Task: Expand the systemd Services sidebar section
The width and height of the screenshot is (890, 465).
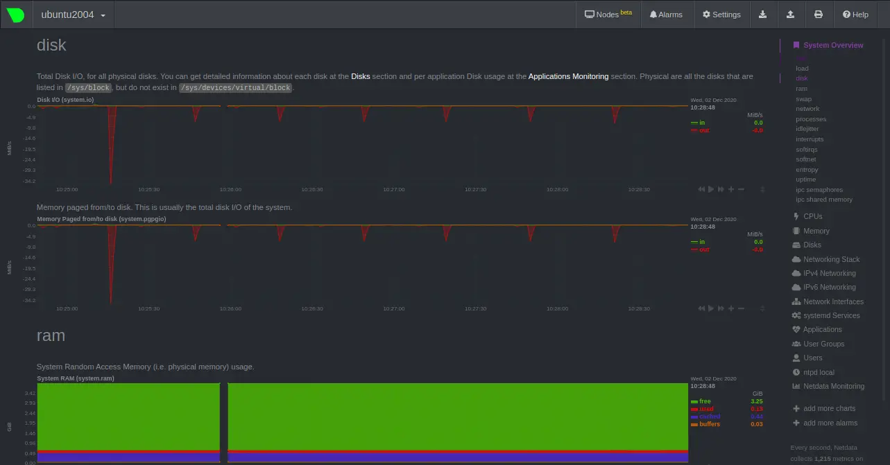Action: coord(831,315)
